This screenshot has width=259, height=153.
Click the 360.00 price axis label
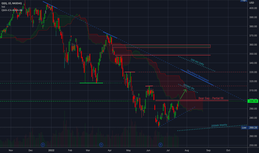253,45
